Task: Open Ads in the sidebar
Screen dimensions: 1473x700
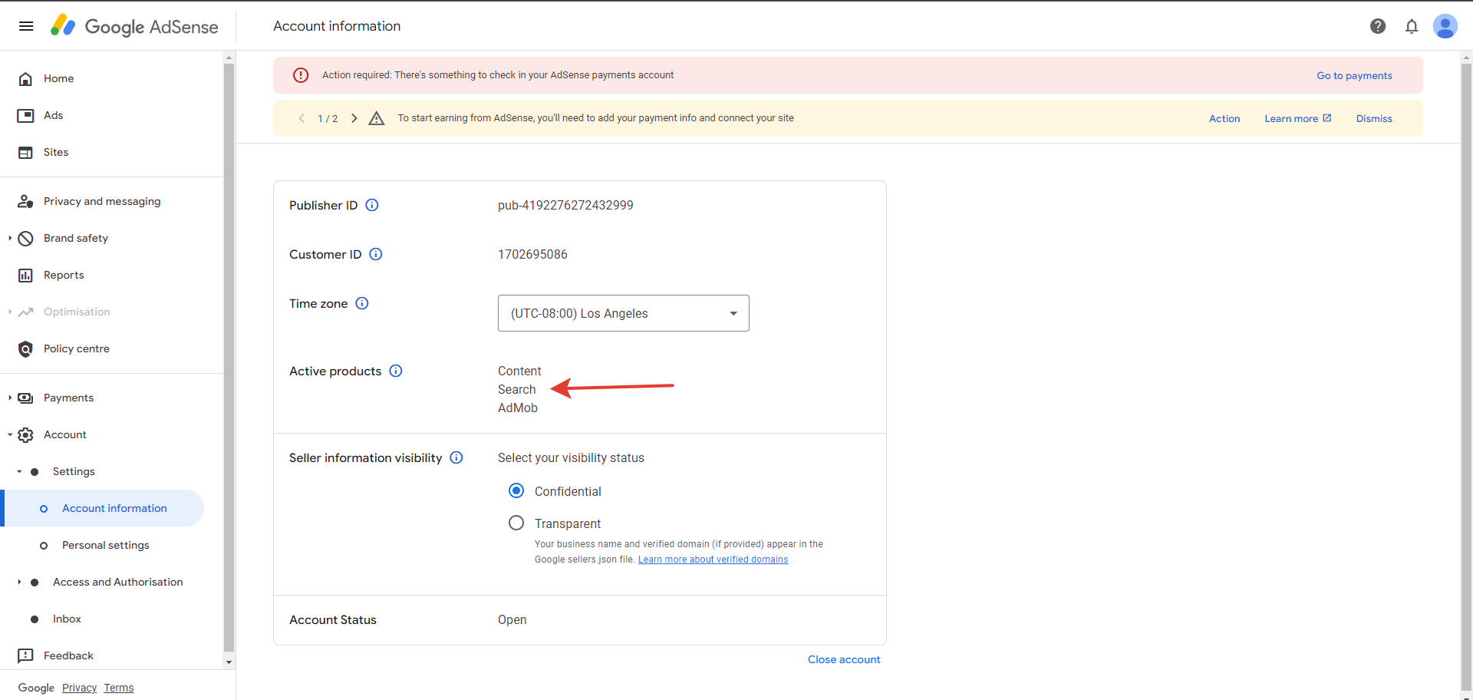Action: coord(54,115)
